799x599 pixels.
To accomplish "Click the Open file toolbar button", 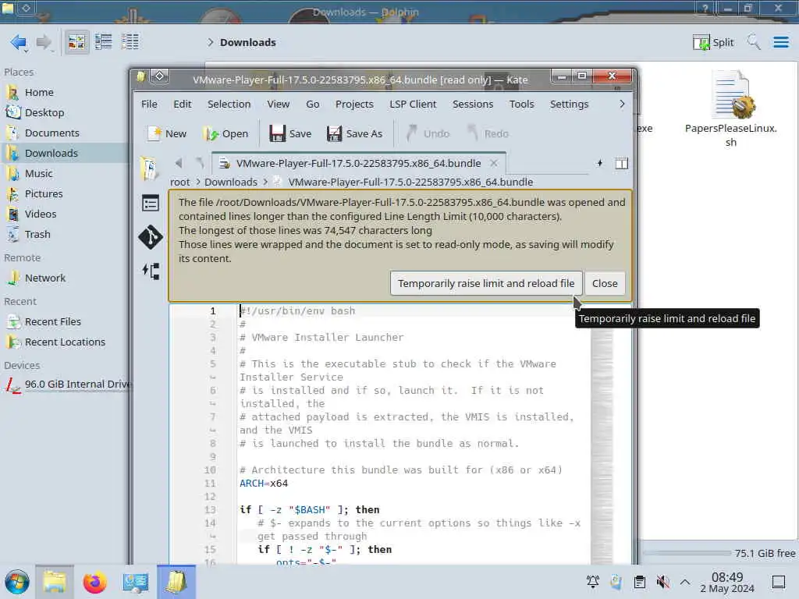I will point(225,133).
